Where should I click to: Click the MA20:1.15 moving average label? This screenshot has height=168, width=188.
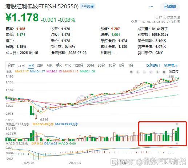pos(54,71)
